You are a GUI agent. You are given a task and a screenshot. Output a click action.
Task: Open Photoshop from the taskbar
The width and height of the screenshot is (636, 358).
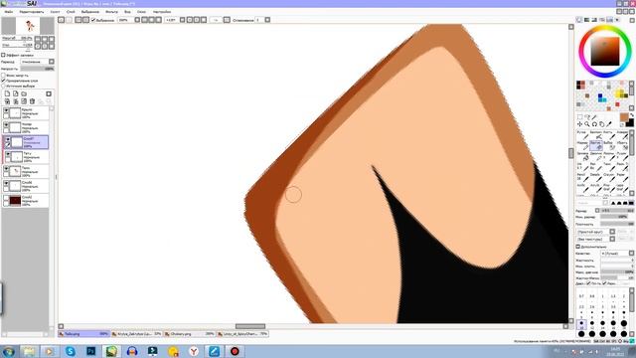point(90,351)
